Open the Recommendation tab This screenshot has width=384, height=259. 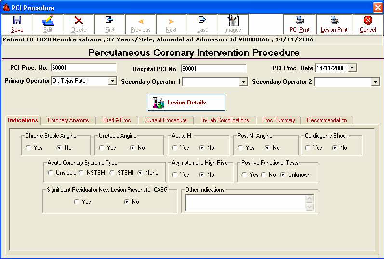(327, 120)
